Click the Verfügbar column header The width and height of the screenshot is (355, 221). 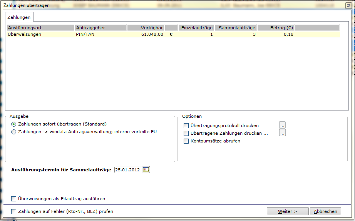pos(146,28)
